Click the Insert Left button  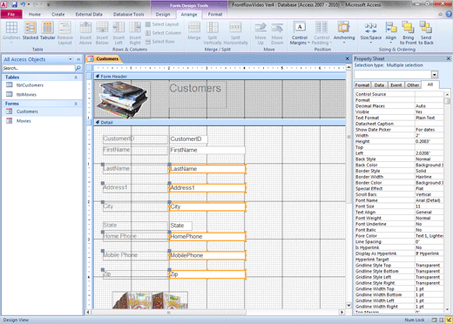(118, 33)
